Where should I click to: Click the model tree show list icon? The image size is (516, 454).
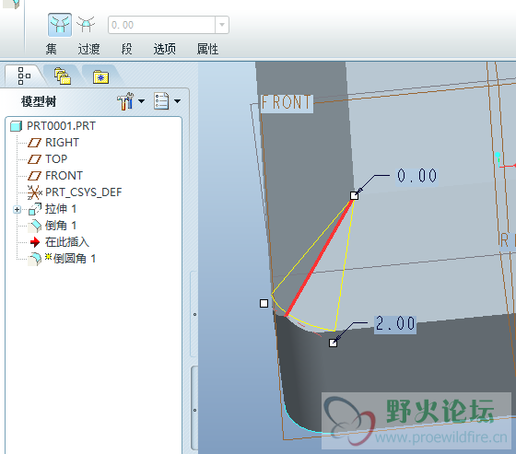tap(161, 101)
